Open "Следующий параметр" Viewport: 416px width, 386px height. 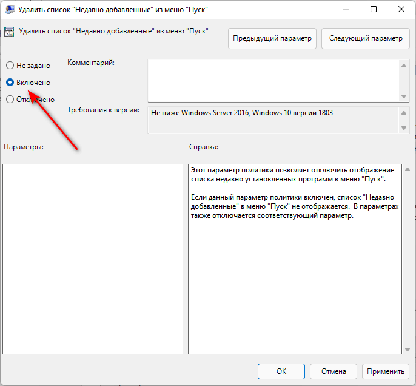pyautogui.click(x=366, y=38)
